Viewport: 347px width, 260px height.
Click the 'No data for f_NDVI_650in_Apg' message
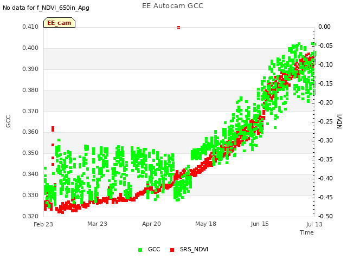click(x=46, y=8)
